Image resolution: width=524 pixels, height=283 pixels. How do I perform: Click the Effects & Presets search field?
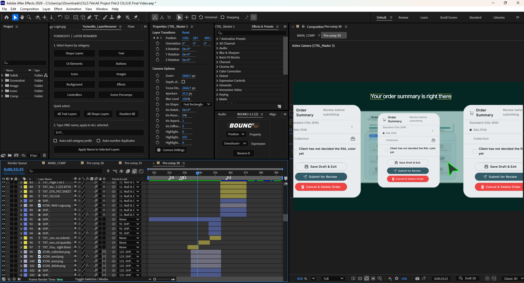pos(251,33)
